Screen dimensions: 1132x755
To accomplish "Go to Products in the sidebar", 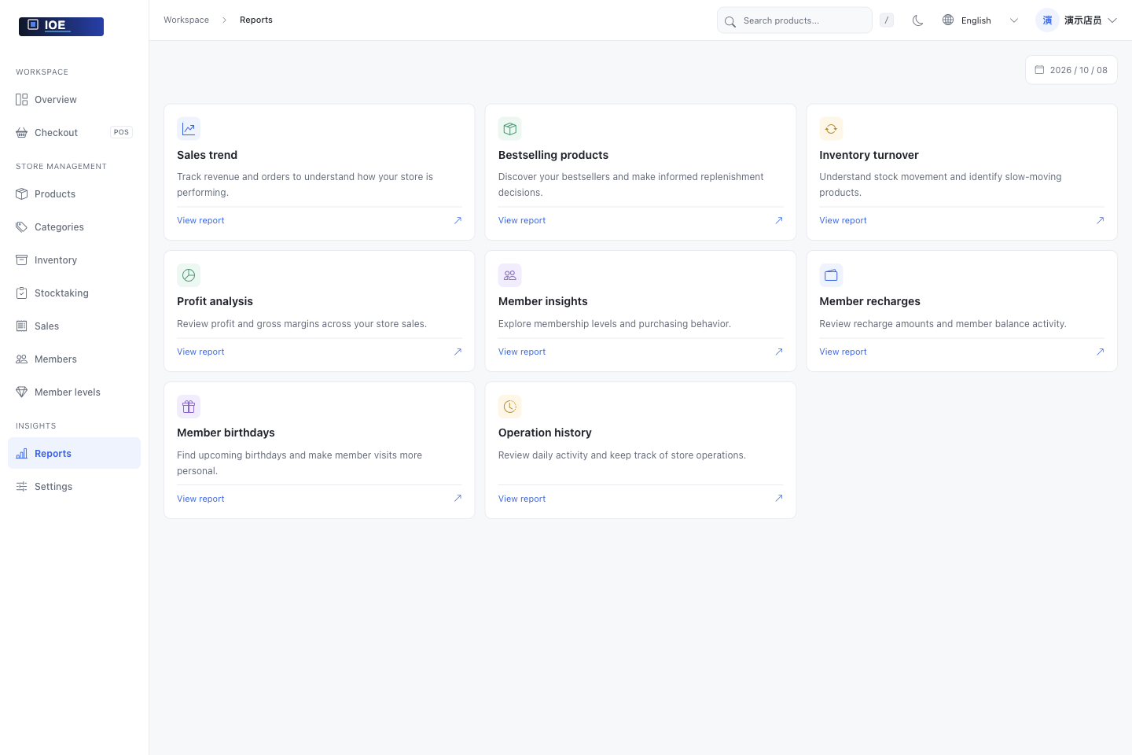I will tap(74, 194).
